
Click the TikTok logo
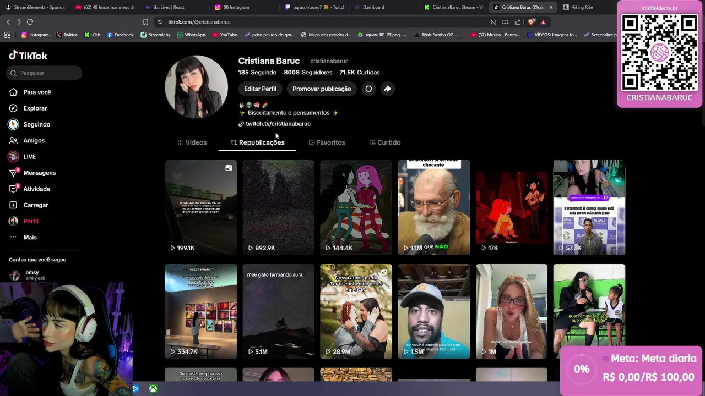[28, 56]
